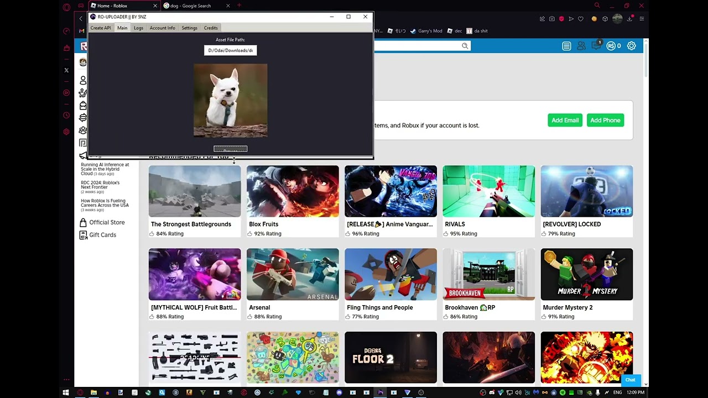Open the 'dec' bookmark

(455, 31)
